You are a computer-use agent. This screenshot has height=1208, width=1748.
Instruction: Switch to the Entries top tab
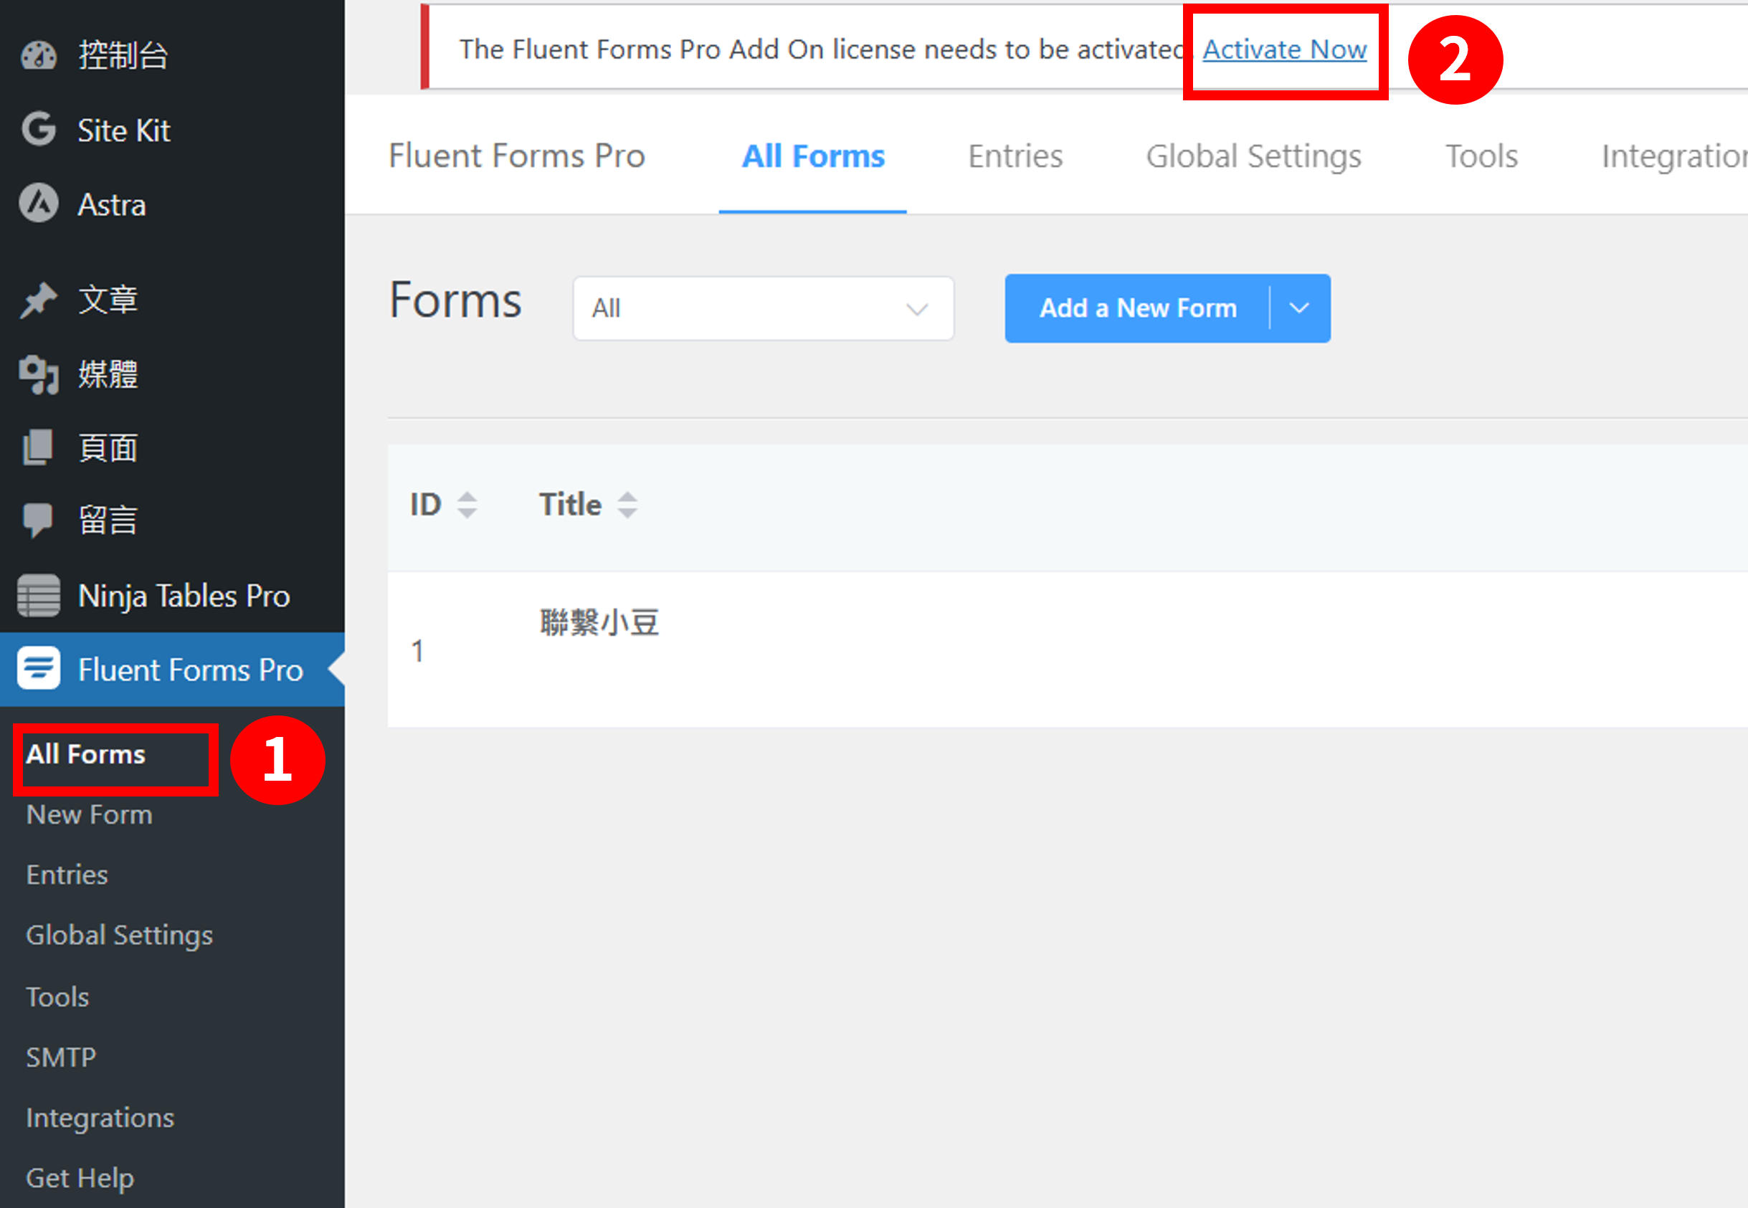point(1015,156)
